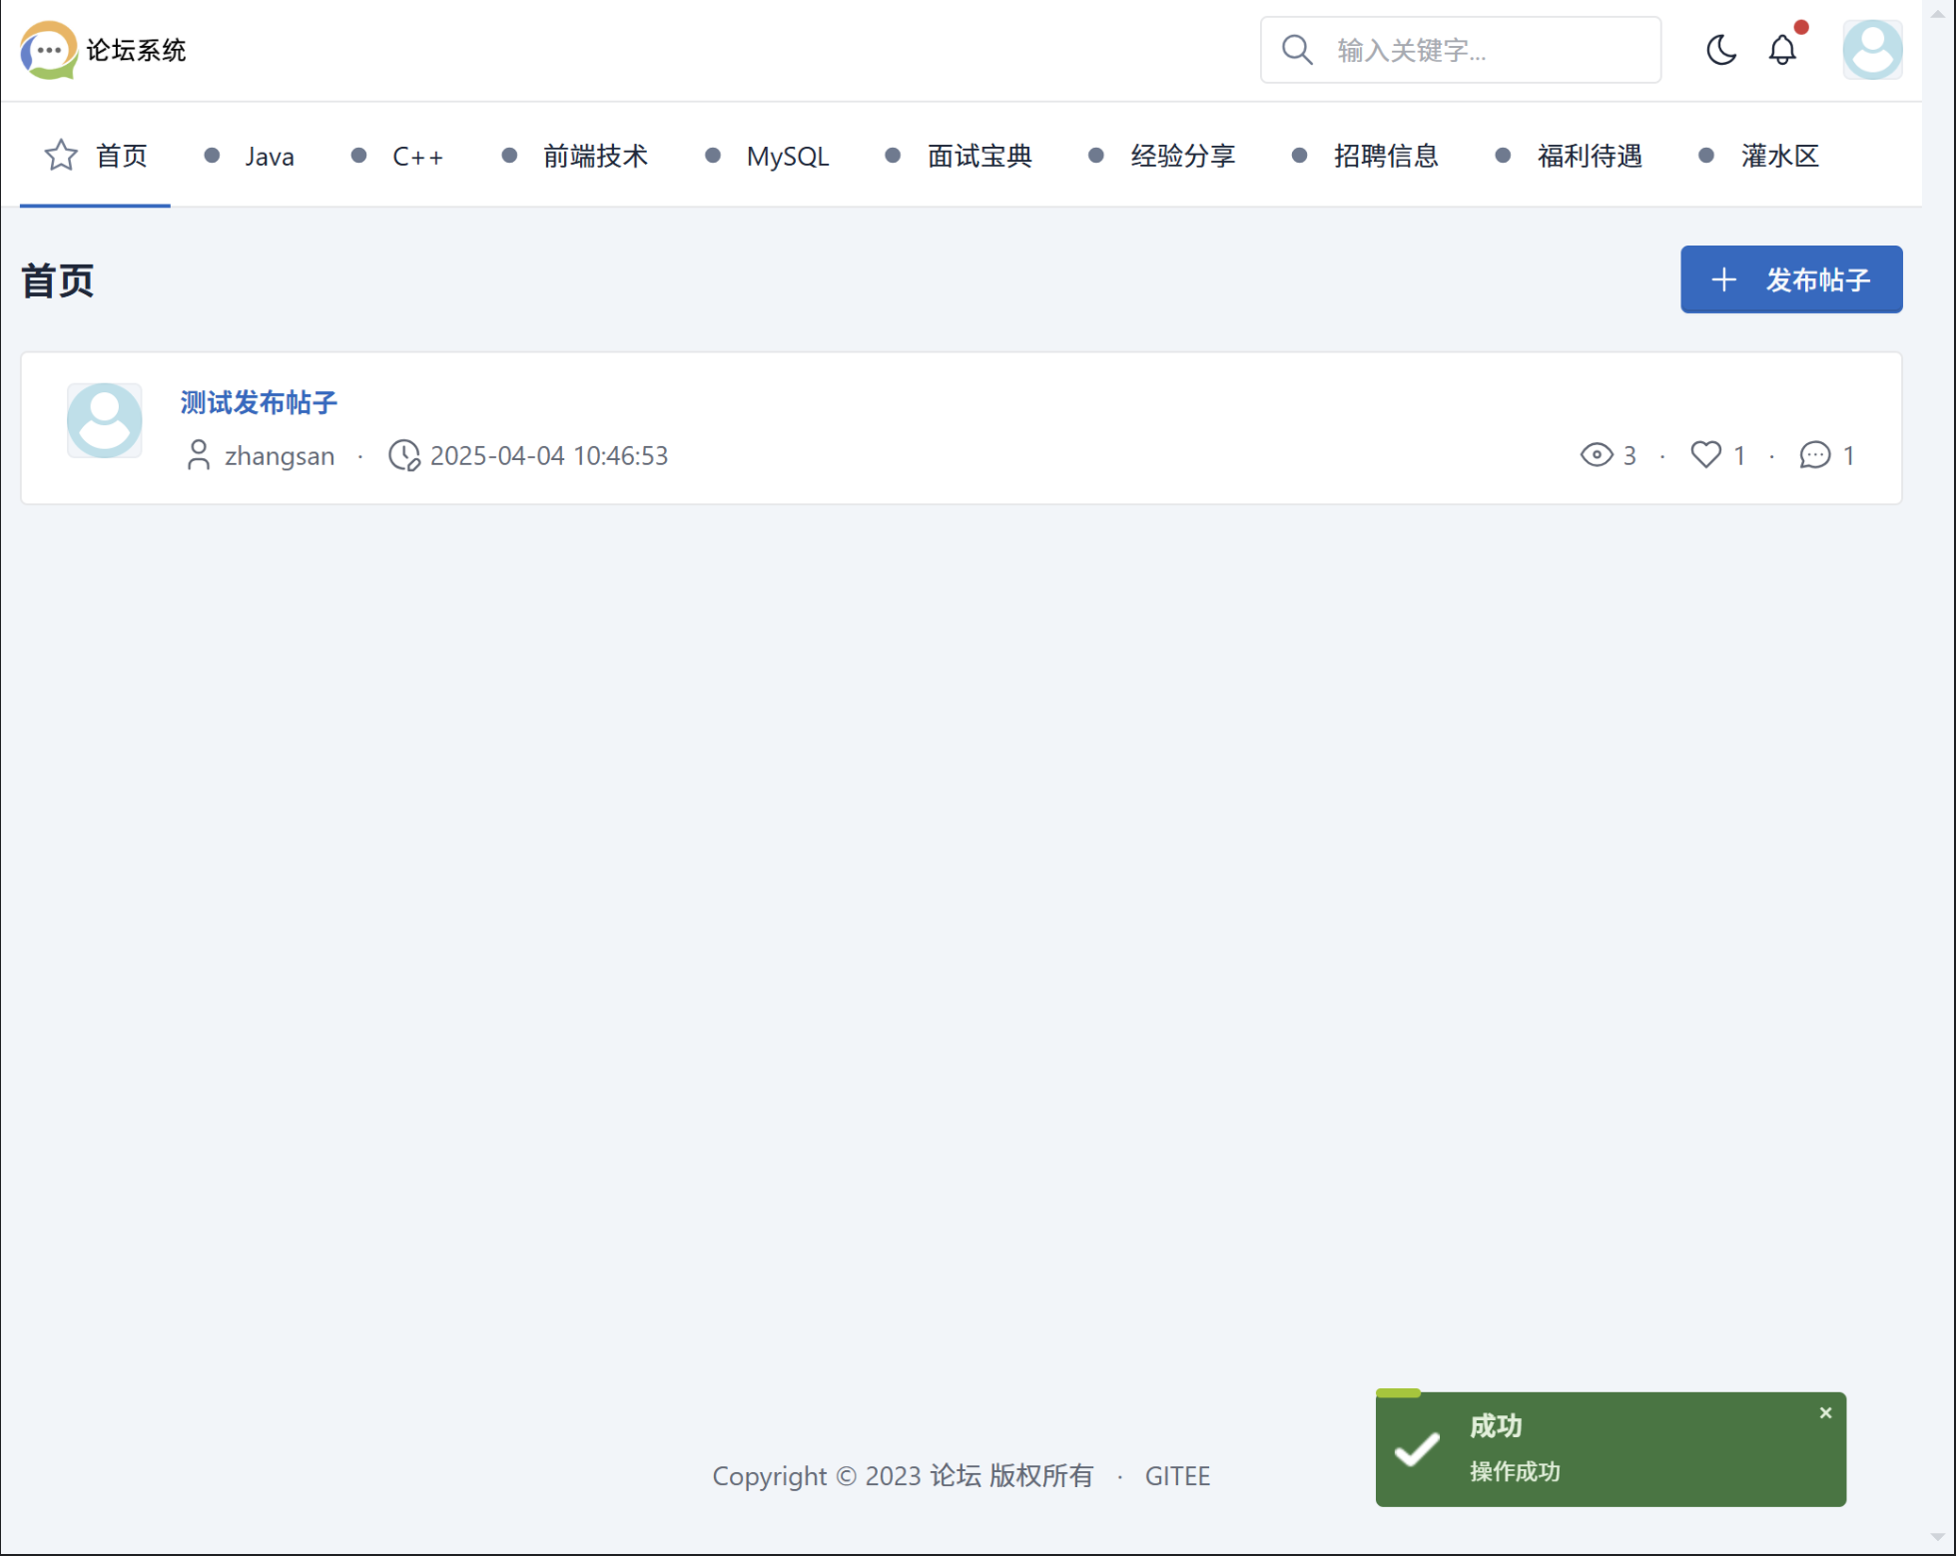Click the forum system logo
This screenshot has width=1956, height=1556.
49,50
